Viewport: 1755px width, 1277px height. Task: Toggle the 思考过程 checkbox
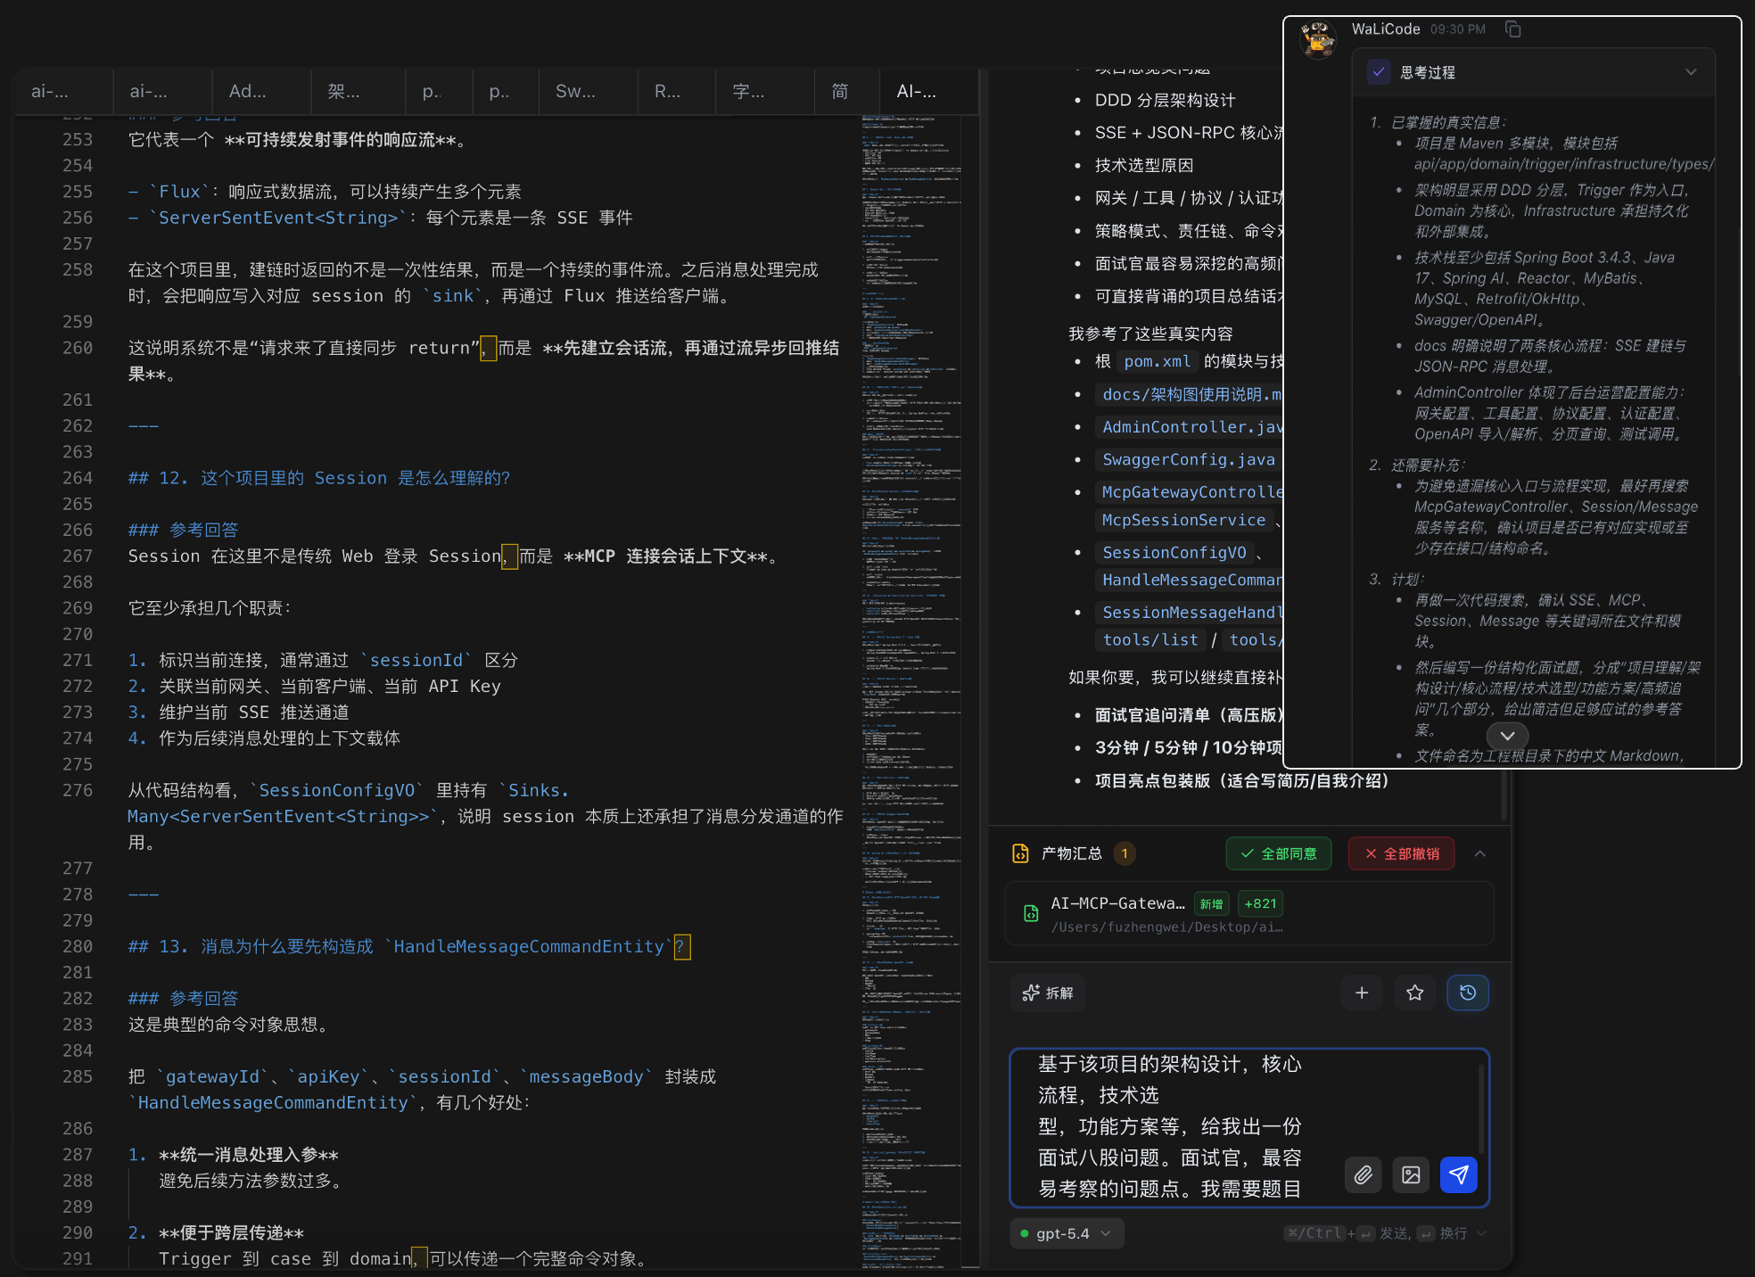point(1379,72)
